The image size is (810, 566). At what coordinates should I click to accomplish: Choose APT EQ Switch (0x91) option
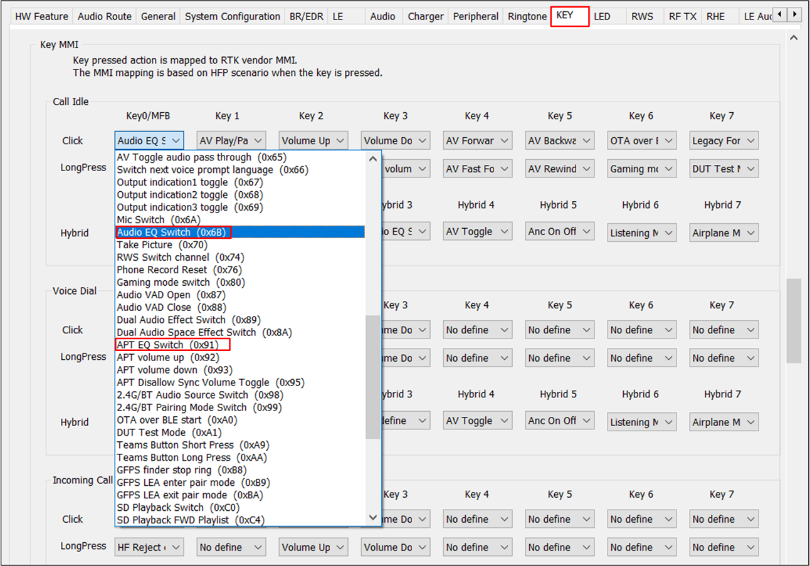240,345
